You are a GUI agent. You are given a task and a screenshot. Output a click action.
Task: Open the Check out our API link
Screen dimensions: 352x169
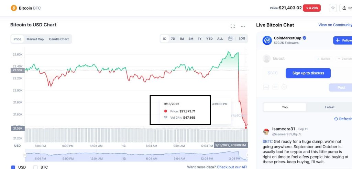pos(232,167)
